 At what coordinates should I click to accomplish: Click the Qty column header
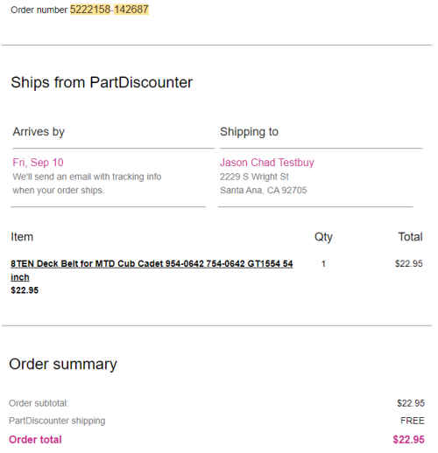[323, 237]
